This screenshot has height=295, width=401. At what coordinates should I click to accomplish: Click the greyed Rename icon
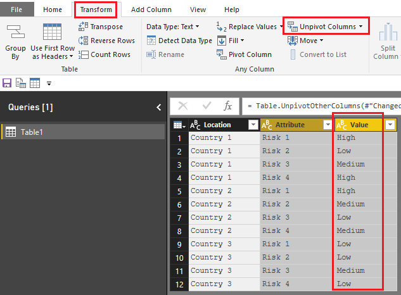click(x=151, y=54)
